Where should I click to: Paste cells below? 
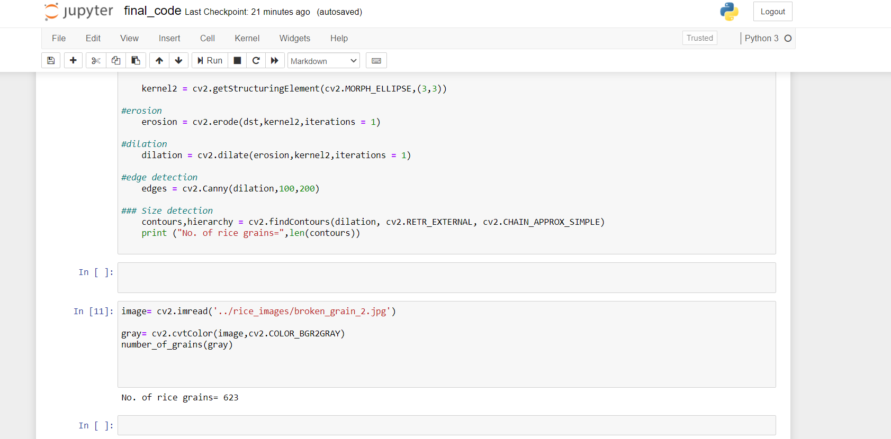click(x=136, y=60)
